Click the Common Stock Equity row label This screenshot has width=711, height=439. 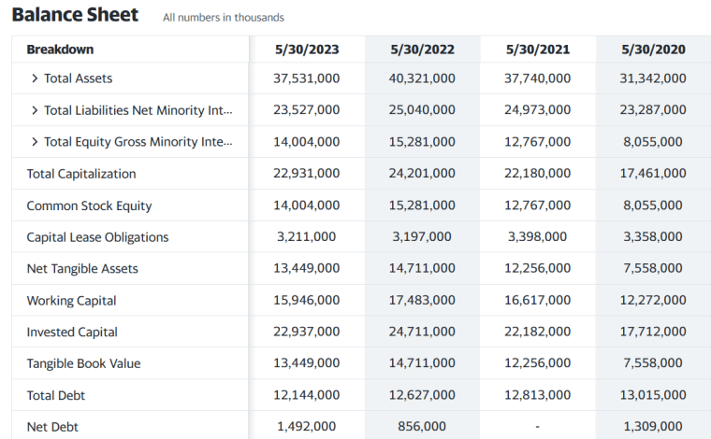(89, 205)
